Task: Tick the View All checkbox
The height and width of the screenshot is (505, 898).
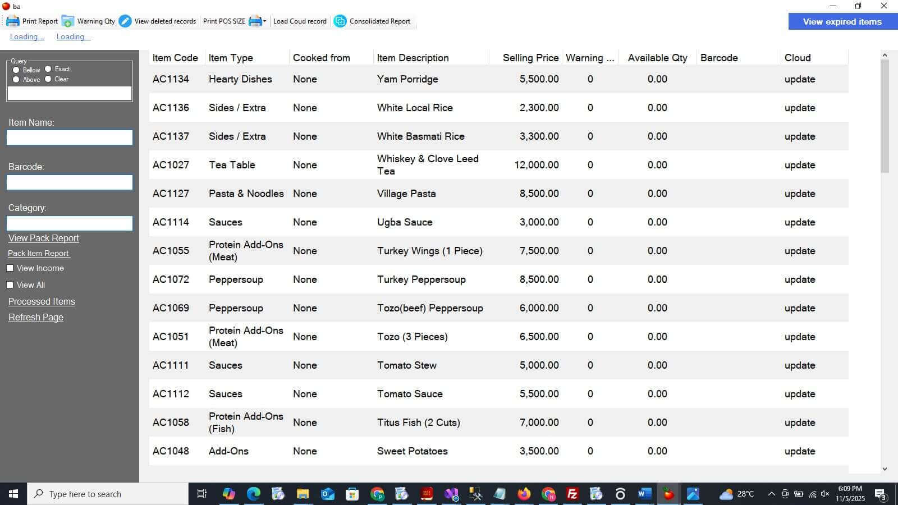Action: tap(10, 285)
